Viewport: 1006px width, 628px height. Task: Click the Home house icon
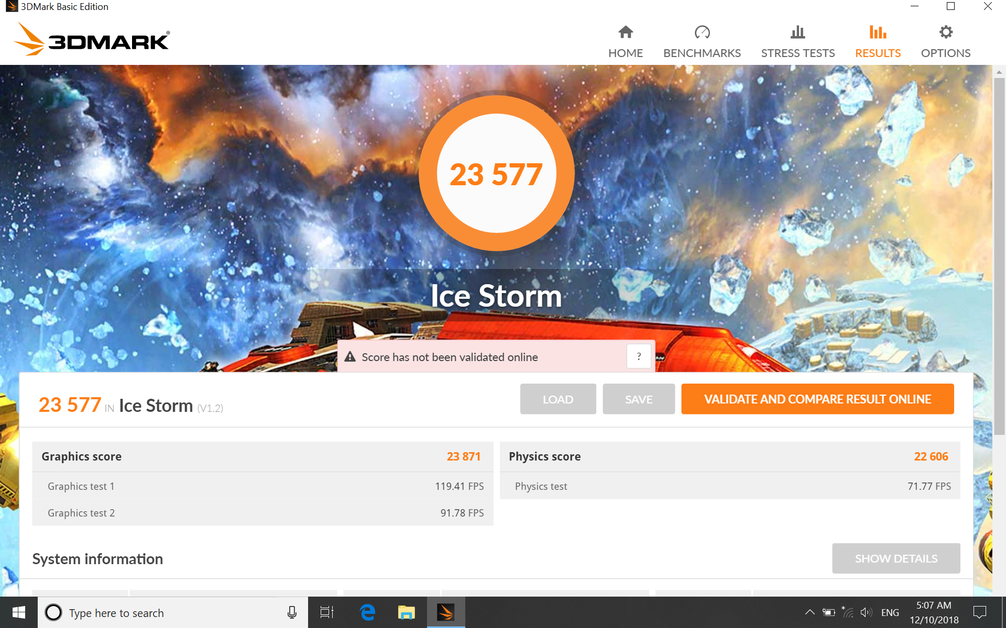click(x=626, y=32)
